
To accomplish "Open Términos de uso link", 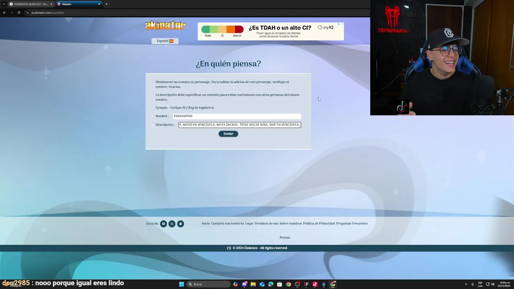I will pyautogui.click(x=266, y=224).
